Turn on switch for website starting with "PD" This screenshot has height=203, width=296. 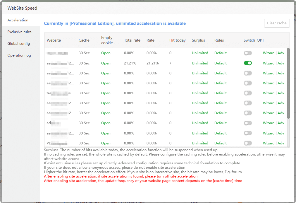click(248, 143)
